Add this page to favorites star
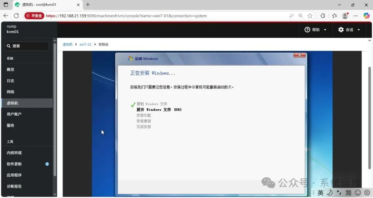The width and height of the screenshot is (373, 198). pos(310,16)
